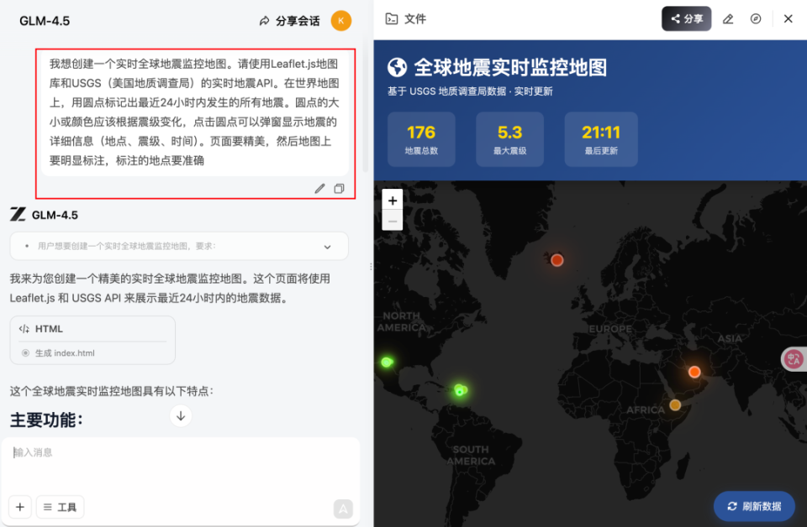Click the scroll-down arrow beside 主要功能
The image size is (807, 527).
[180, 415]
